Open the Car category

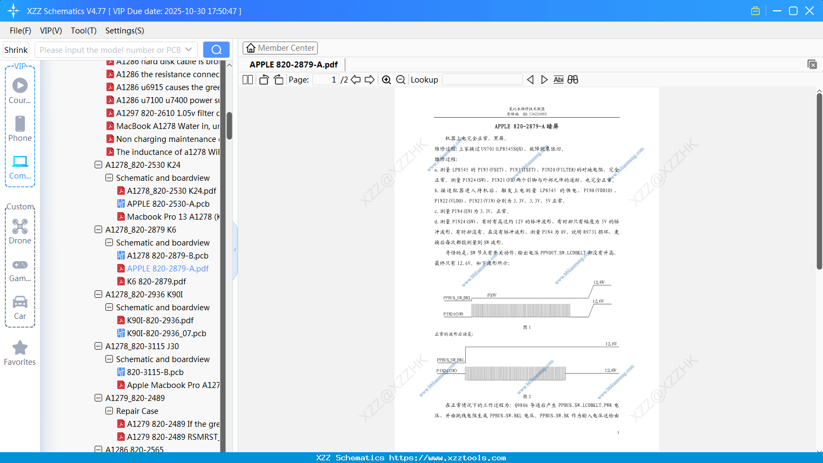click(20, 308)
